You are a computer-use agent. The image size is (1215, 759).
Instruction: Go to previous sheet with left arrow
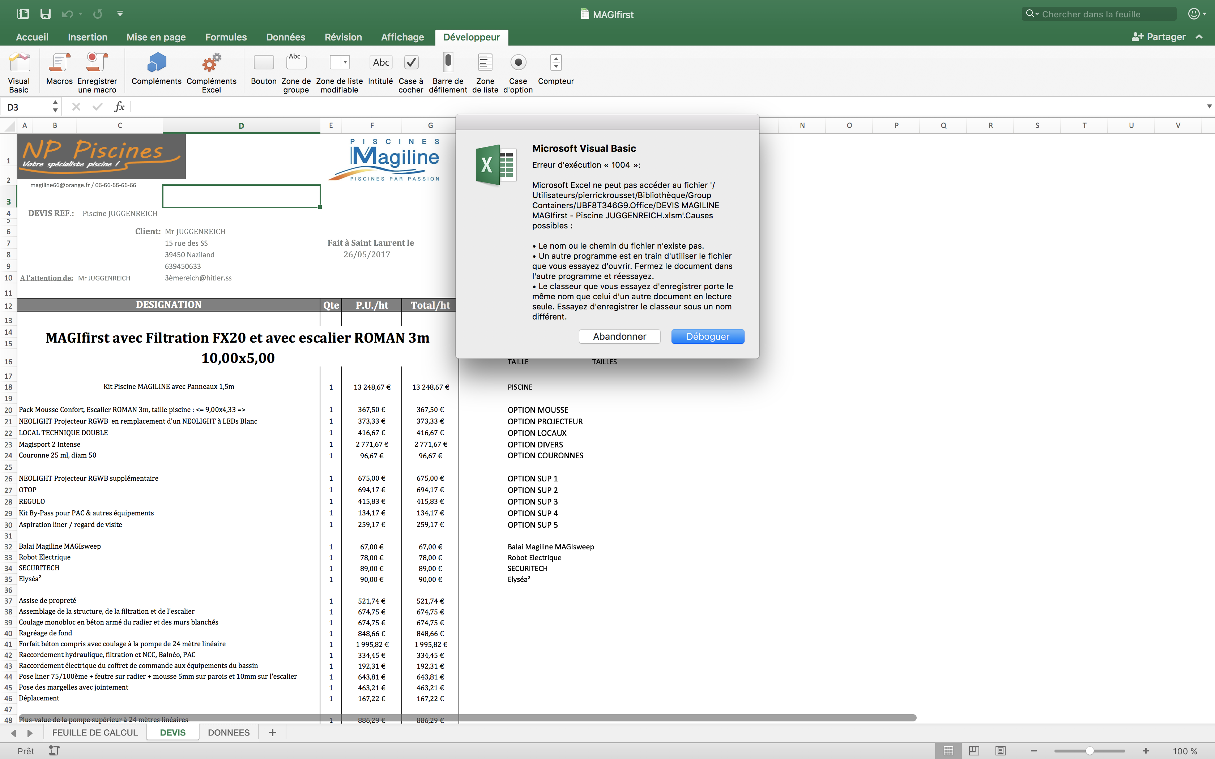click(x=13, y=733)
